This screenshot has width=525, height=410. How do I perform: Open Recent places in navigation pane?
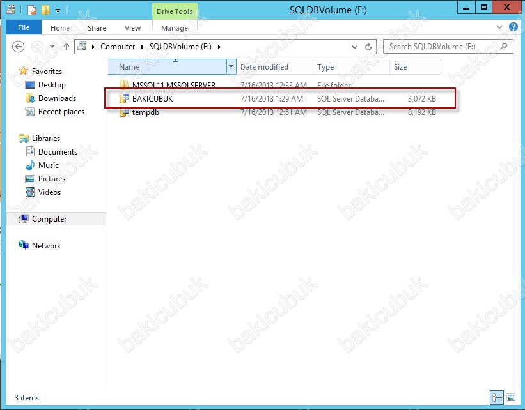click(61, 112)
